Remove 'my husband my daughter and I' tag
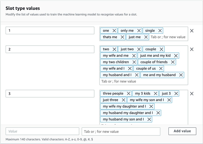This screenshot has height=144, width=203. [158, 113]
